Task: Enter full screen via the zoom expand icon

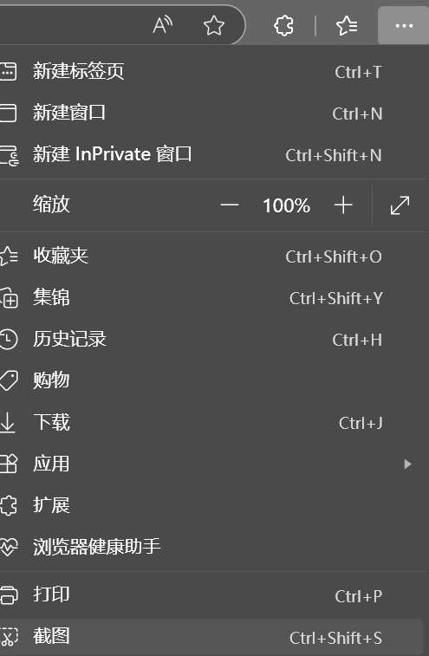Action: click(x=400, y=205)
